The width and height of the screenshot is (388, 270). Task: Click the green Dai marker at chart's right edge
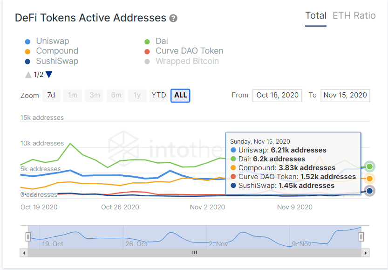point(369,166)
